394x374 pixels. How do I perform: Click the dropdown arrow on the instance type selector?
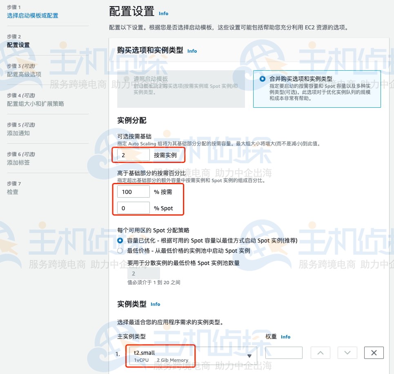tap(249, 356)
